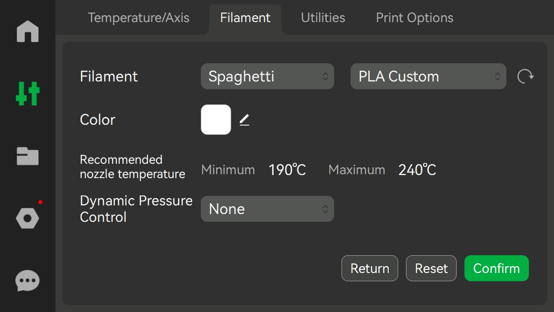Open the Print Options tab
Image resolution: width=554 pixels, height=312 pixels.
pyautogui.click(x=415, y=18)
